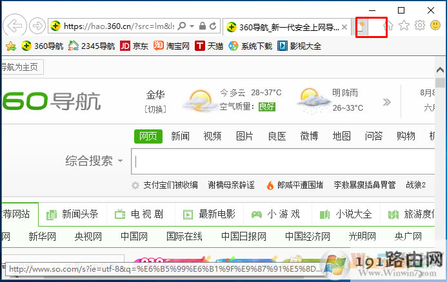Image resolution: width=447 pixels, height=282 pixels.
Task: Select the 问答 search tab
Action: (373, 136)
